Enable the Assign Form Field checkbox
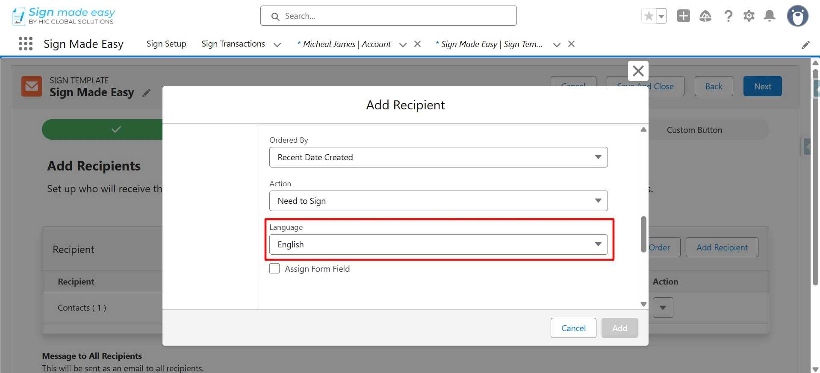 coord(274,268)
